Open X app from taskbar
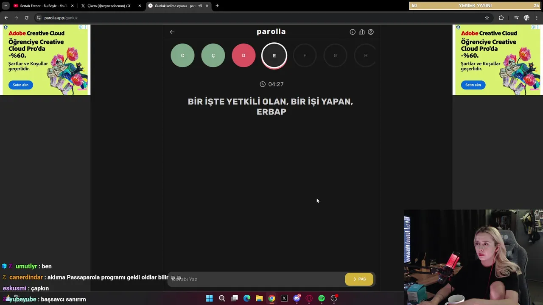Viewport: 543px width, 305px height. pos(284,299)
